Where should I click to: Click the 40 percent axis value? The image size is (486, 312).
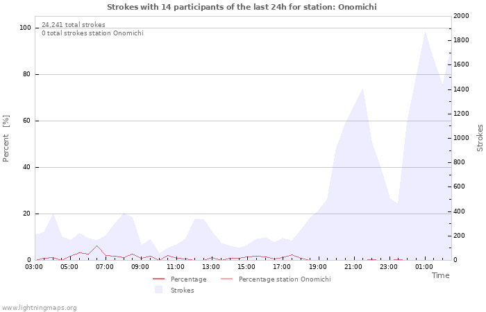coord(26,167)
